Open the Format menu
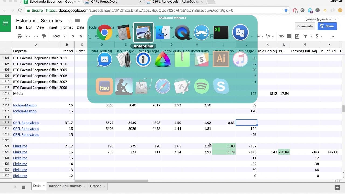Viewport: 345px width, 194px height. (x=67, y=27)
